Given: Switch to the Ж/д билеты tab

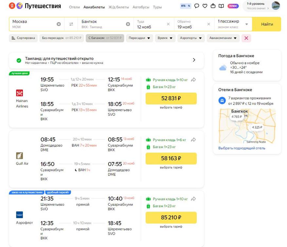Looking at the screenshot, I should coord(118,7).
